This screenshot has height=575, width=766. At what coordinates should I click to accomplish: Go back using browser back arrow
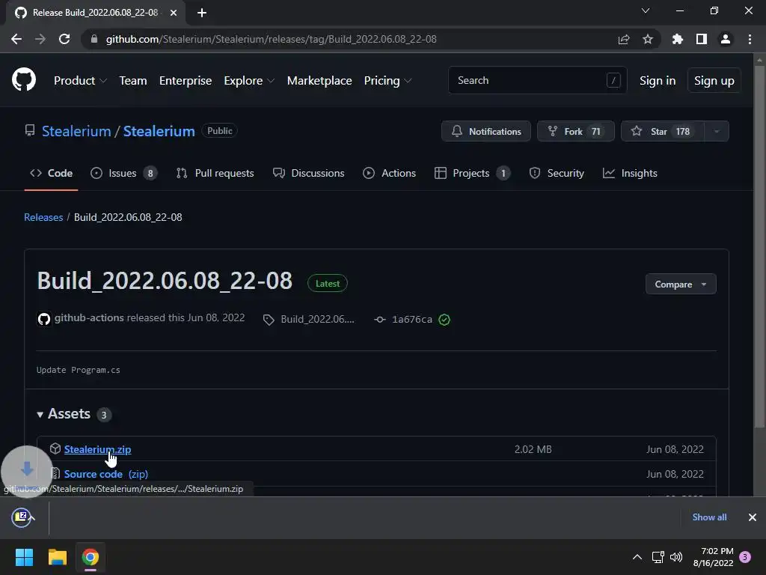click(x=16, y=39)
